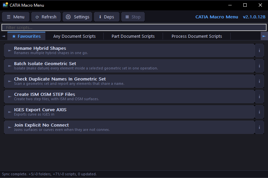This screenshot has width=268, height=178.
Task: Switch to Part Document Scripts tab
Action: [133, 36]
